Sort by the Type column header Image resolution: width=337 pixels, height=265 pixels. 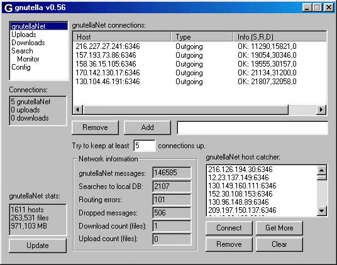point(202,37)
